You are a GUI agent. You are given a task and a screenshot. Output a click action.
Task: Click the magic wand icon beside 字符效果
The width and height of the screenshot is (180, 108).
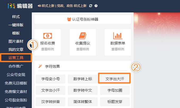pos(40,66)
